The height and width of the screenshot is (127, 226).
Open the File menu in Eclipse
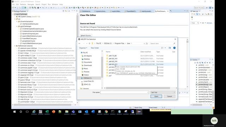[13, 5]
